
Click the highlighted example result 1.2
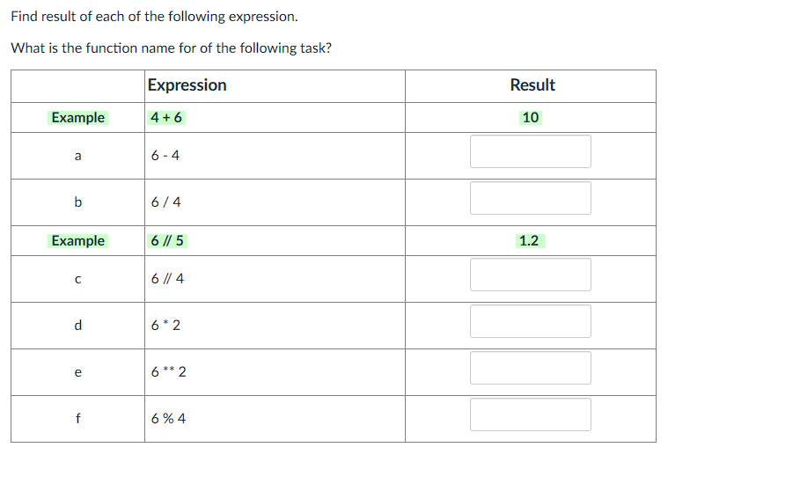pos(530,241)
